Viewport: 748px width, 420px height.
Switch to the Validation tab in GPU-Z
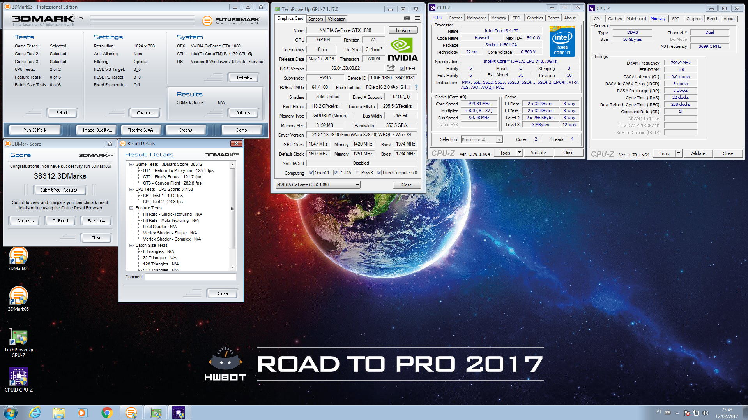(x=336, y=19)
